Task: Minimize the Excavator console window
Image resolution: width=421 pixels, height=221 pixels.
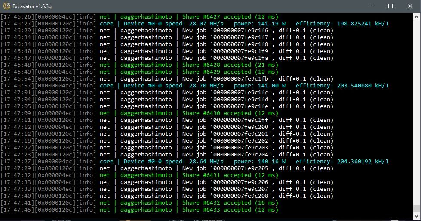Action: (370, 6)
